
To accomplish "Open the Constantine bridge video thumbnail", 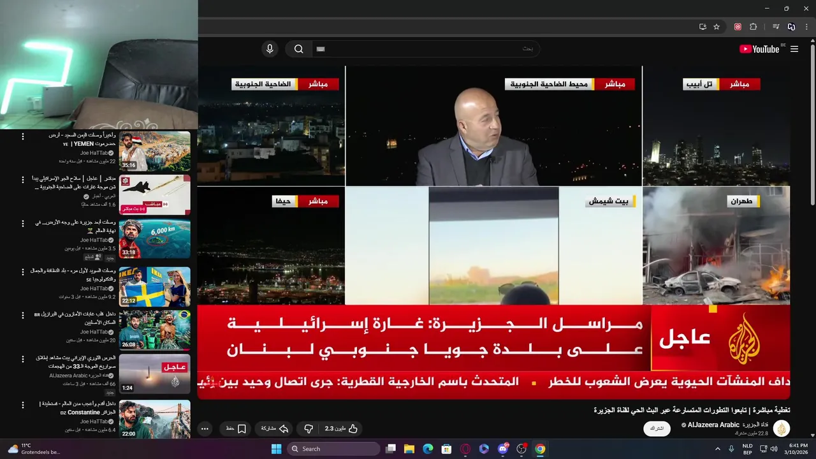I will [x=154, y=419].
